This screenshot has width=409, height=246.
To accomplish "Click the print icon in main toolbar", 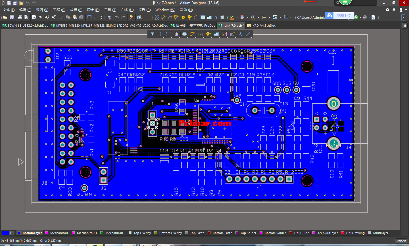I will 20,17.
